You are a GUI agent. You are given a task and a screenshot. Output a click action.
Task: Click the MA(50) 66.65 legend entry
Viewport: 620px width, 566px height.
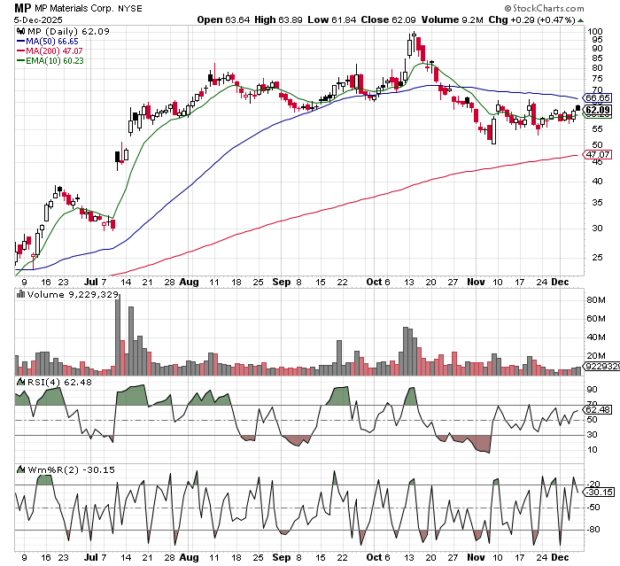pyautogui.click(x=52, y=41)
